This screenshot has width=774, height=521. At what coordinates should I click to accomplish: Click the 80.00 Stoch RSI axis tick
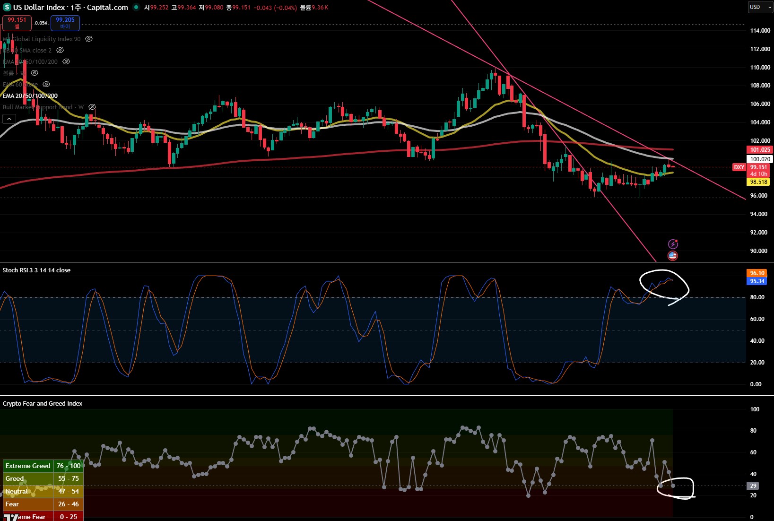coord(757,297)
